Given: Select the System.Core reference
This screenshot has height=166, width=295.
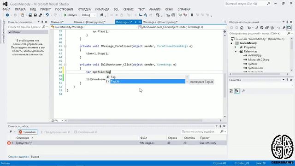Looking at the screenshot, I should click(255, 68).
